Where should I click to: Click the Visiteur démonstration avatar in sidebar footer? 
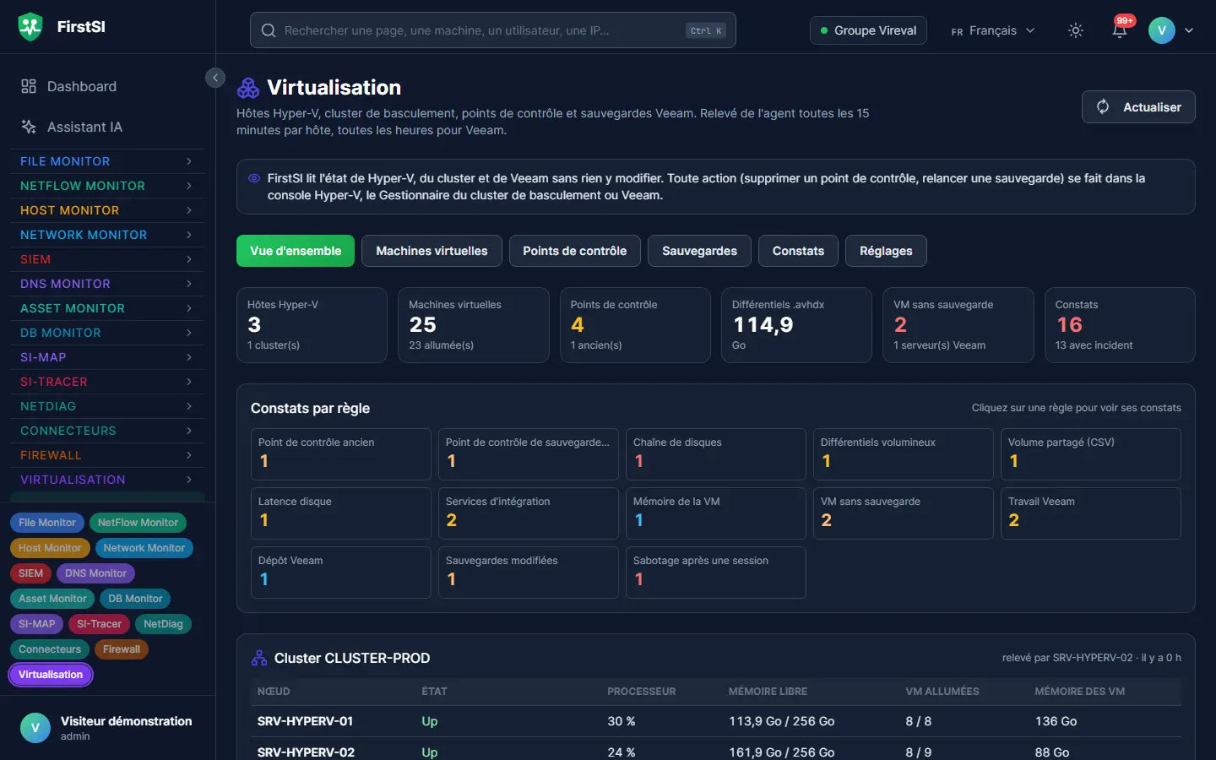tap(35, 728)
